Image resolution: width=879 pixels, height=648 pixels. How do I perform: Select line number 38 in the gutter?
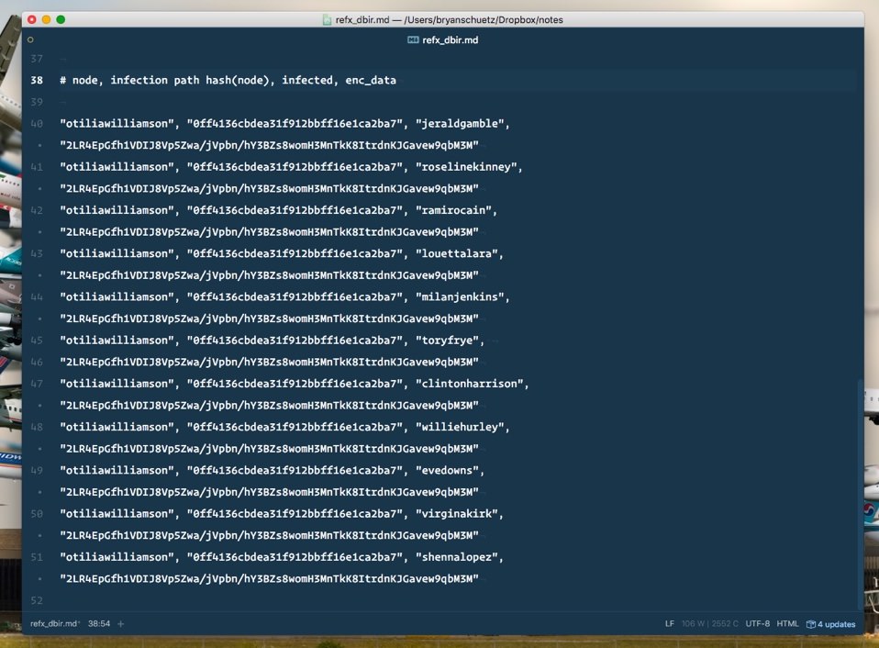point(36,80)
